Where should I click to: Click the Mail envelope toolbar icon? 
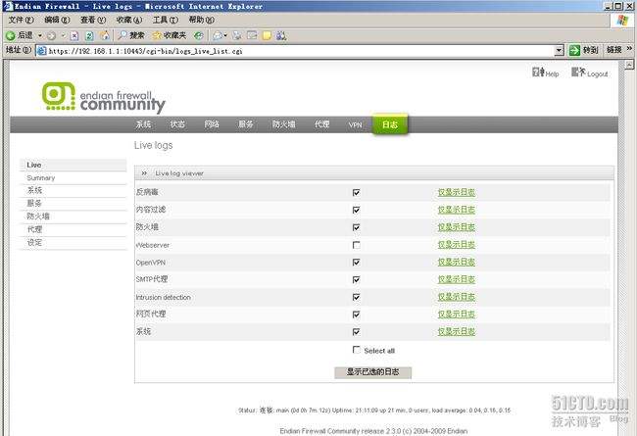coord(218,35)
